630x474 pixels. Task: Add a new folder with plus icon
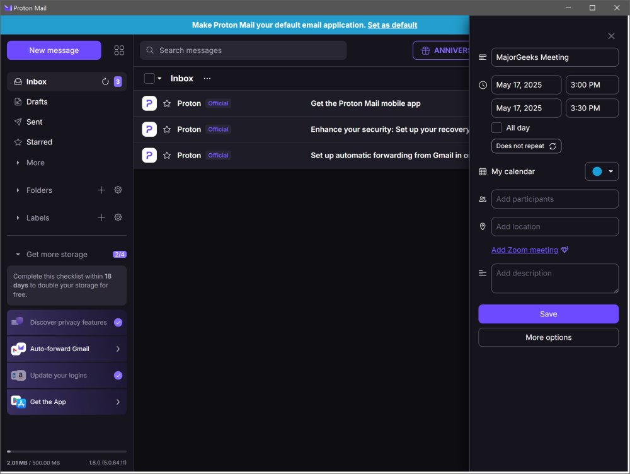pyautogui.click(x=101, y=190)
